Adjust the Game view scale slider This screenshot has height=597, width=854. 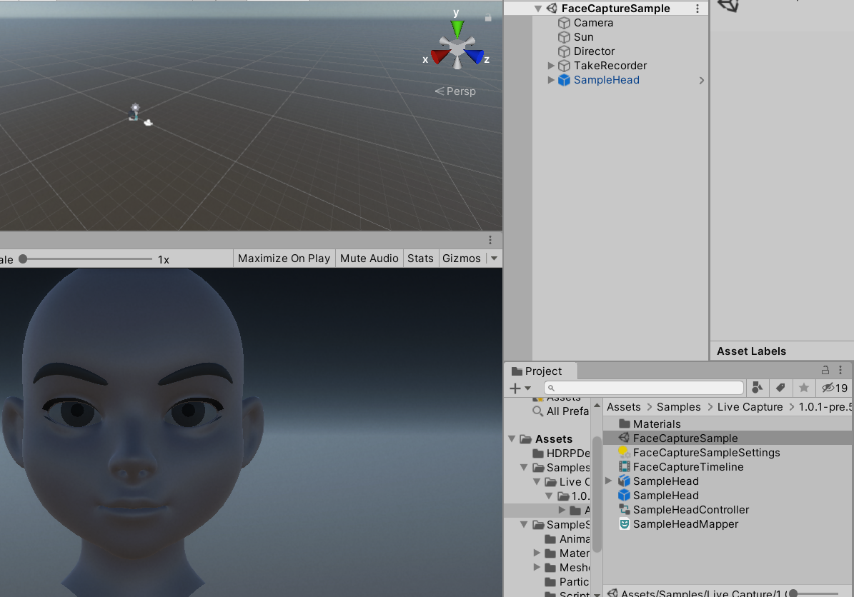pyautogui.click(x=87, y=259)
